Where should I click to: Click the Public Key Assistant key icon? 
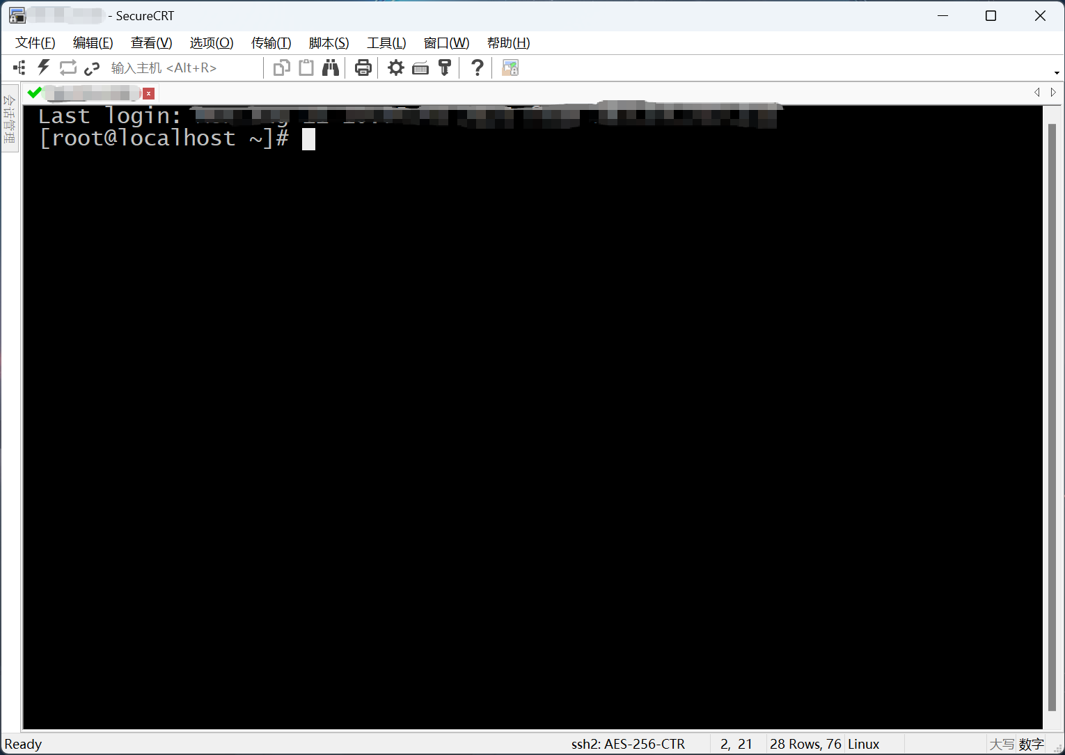445,67
